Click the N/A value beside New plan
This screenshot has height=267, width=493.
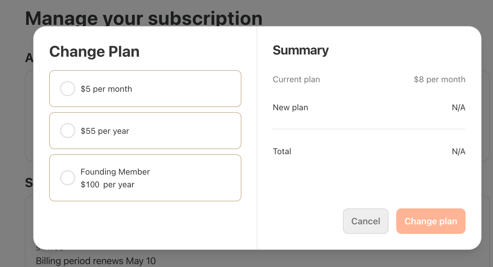click(459, 107)
